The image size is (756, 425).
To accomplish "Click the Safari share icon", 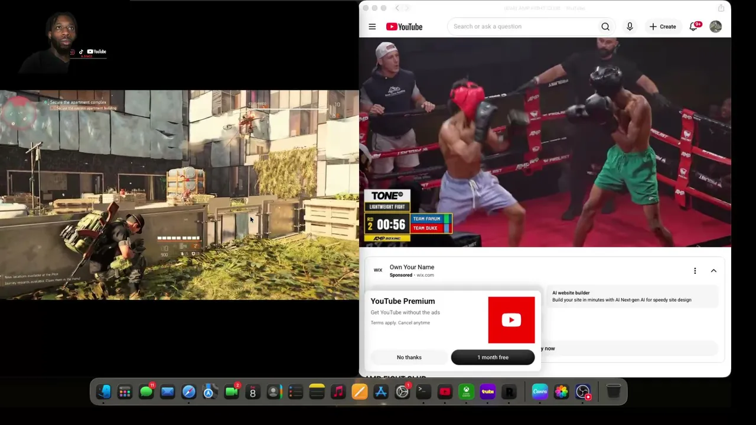I will (x=721, y=8).
